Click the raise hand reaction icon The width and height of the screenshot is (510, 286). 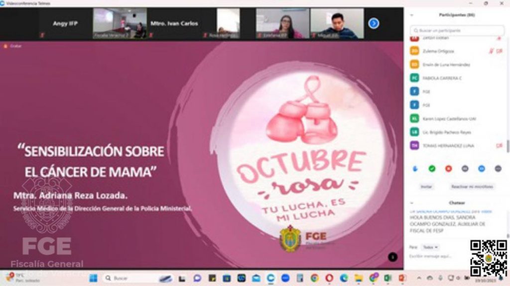coord(415,169)
